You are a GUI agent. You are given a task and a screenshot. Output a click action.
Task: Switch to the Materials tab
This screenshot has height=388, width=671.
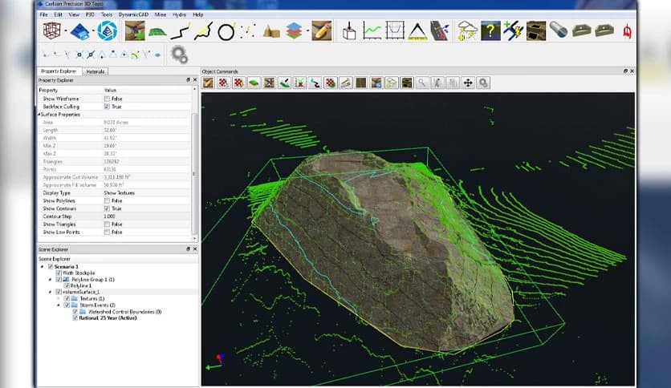click(96, 71)
